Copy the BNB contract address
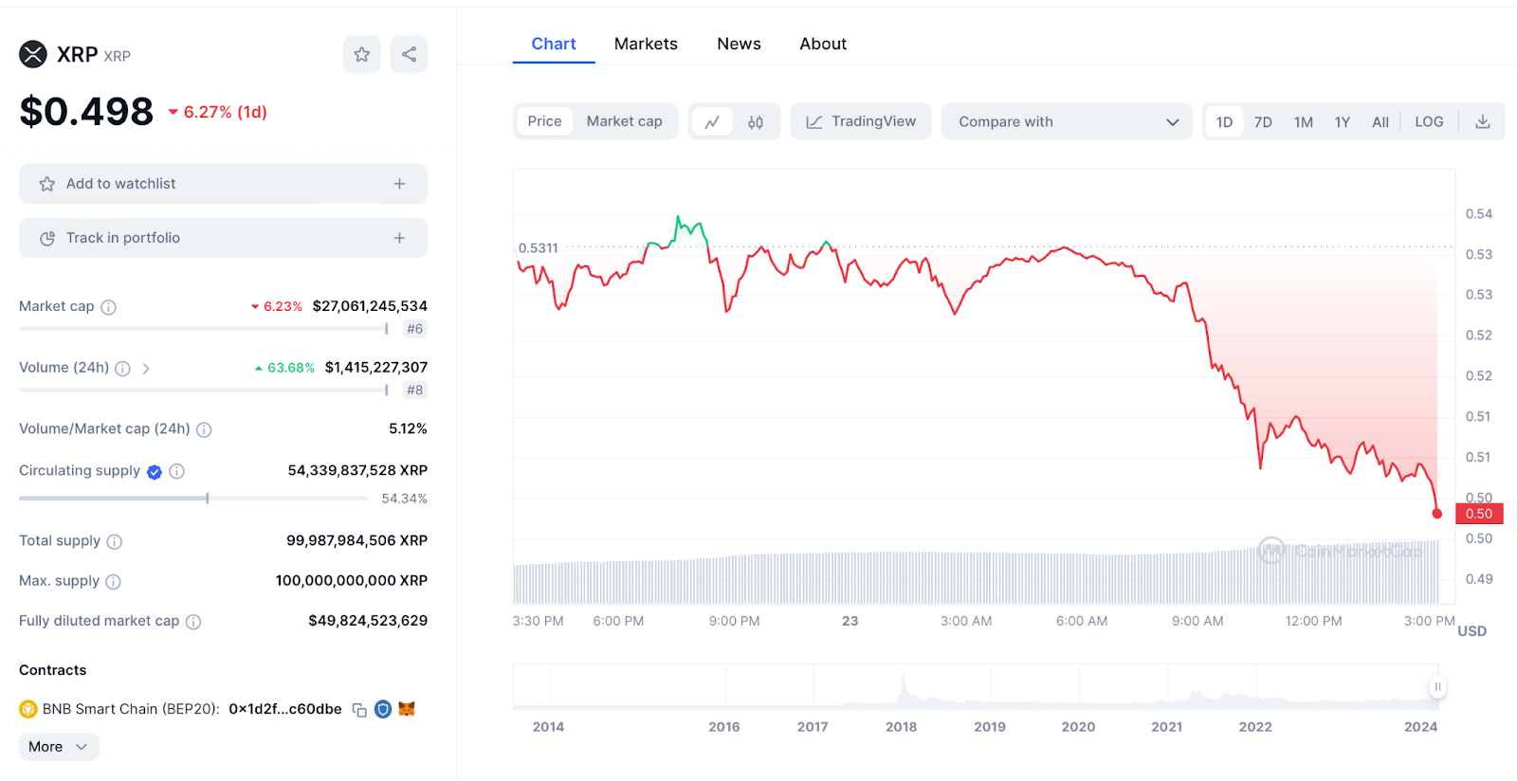Viewport: 1517px width, 781px height. click(359, 710)
